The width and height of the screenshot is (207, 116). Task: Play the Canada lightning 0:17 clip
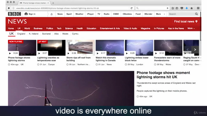click(x=110, y=48)
